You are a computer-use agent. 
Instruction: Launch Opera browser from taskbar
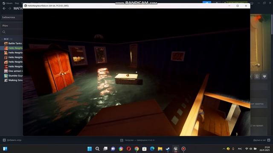coord(129,149)
